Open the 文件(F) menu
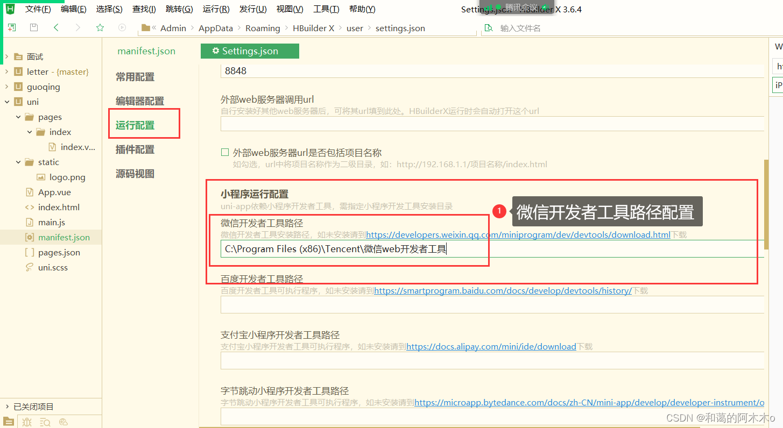Image resolution: width=783 pixels, height=428 pixels. click(x=38, y=9)
